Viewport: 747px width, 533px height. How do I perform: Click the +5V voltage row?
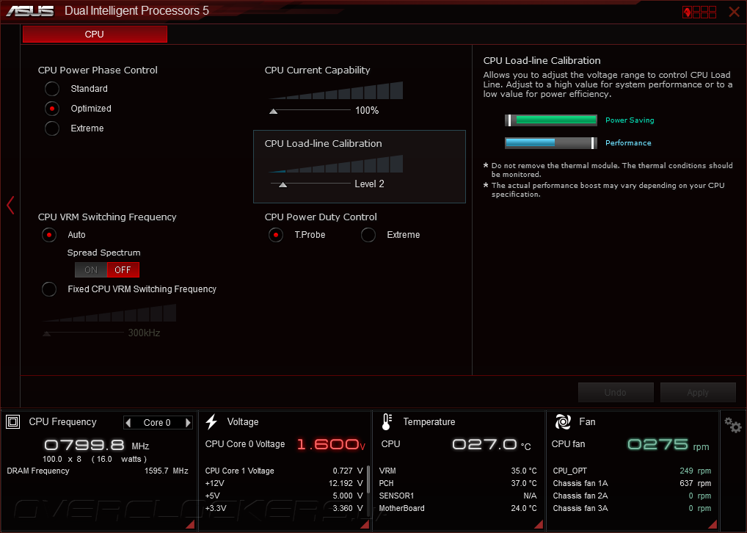coord(284,496)
